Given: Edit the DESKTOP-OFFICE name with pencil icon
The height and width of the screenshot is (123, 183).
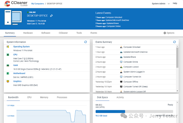Looking at the screenshot, I should tap(51, 16).
